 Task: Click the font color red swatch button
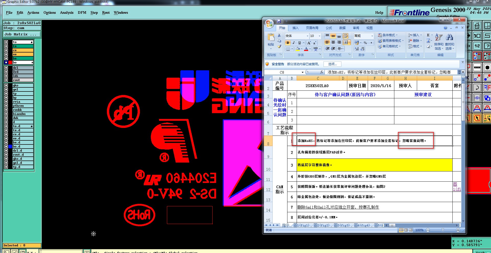(306, 49)
